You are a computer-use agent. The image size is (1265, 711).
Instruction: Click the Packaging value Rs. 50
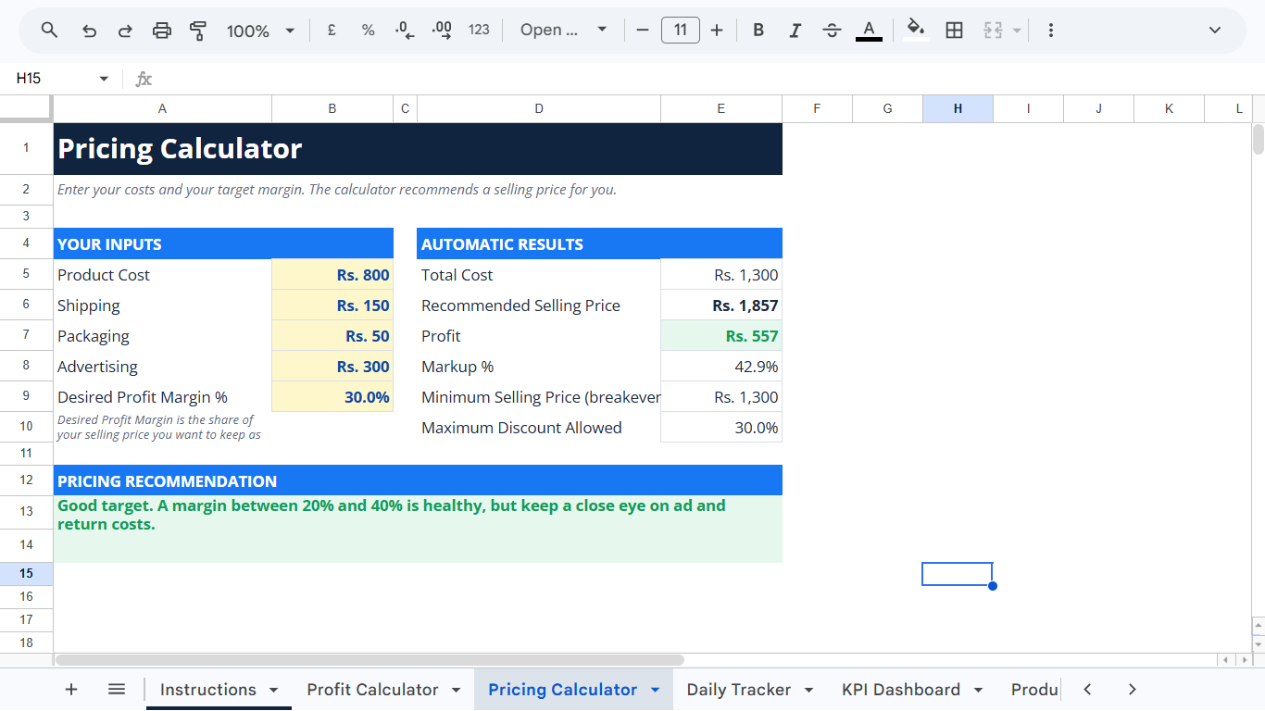point(332,336)
